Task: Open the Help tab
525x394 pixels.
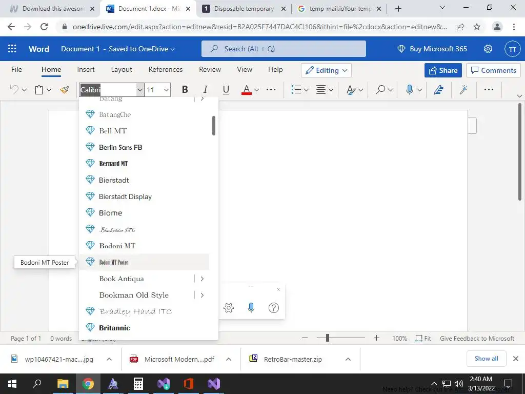Action: 275,69
